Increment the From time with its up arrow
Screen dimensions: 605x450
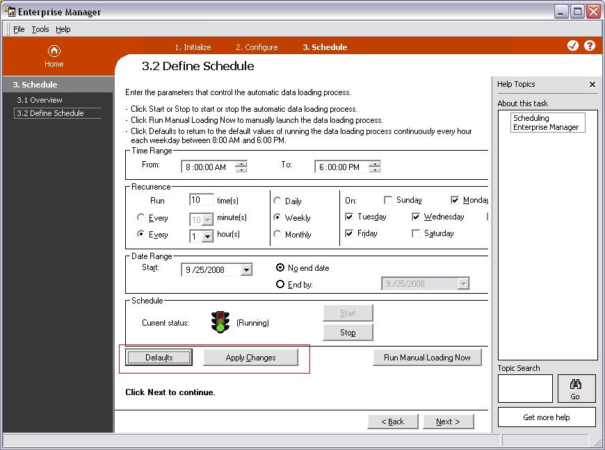pos(241,163)
